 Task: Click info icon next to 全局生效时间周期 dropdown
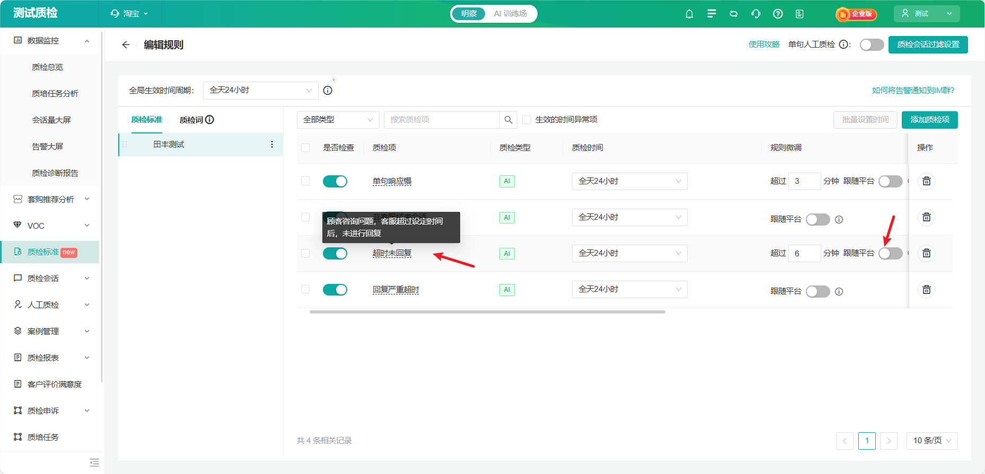[x=328, y=91]
